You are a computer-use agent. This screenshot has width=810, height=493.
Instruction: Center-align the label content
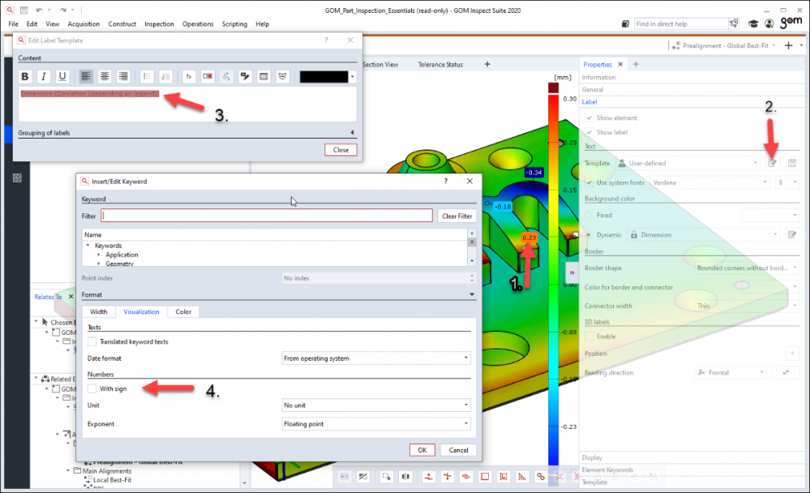point(105,76)
